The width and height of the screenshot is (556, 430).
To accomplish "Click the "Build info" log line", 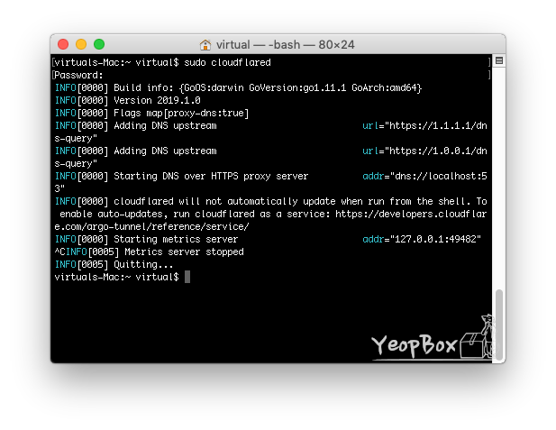I will (238, 87).
